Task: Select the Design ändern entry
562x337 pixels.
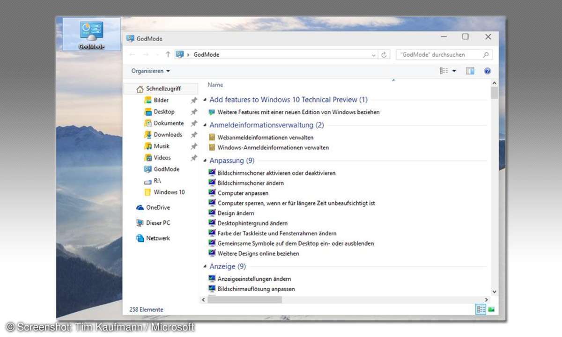Action: click(x=236, y=213)
